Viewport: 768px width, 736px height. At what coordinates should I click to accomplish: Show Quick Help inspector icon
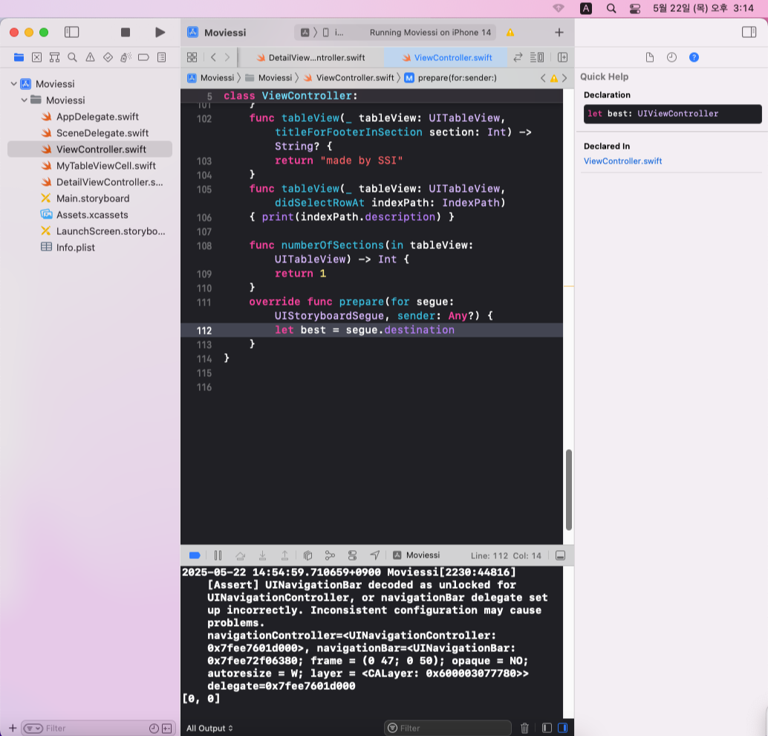(x=694, y=57)
